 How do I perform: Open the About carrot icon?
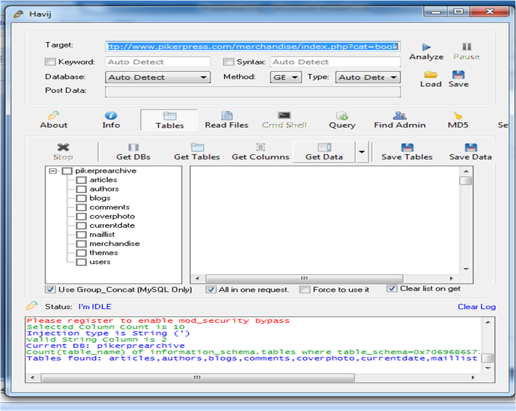point(53,115)
